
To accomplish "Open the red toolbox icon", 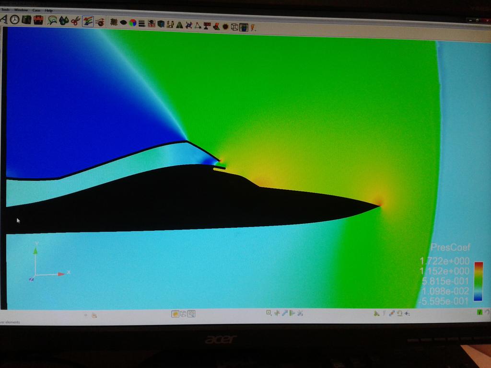I will (x=38, y=20).
